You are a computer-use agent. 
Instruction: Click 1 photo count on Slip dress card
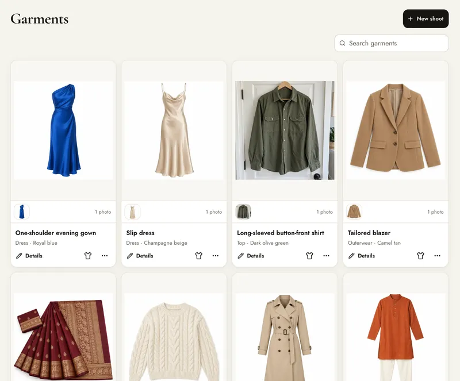[x=214, y=212]
